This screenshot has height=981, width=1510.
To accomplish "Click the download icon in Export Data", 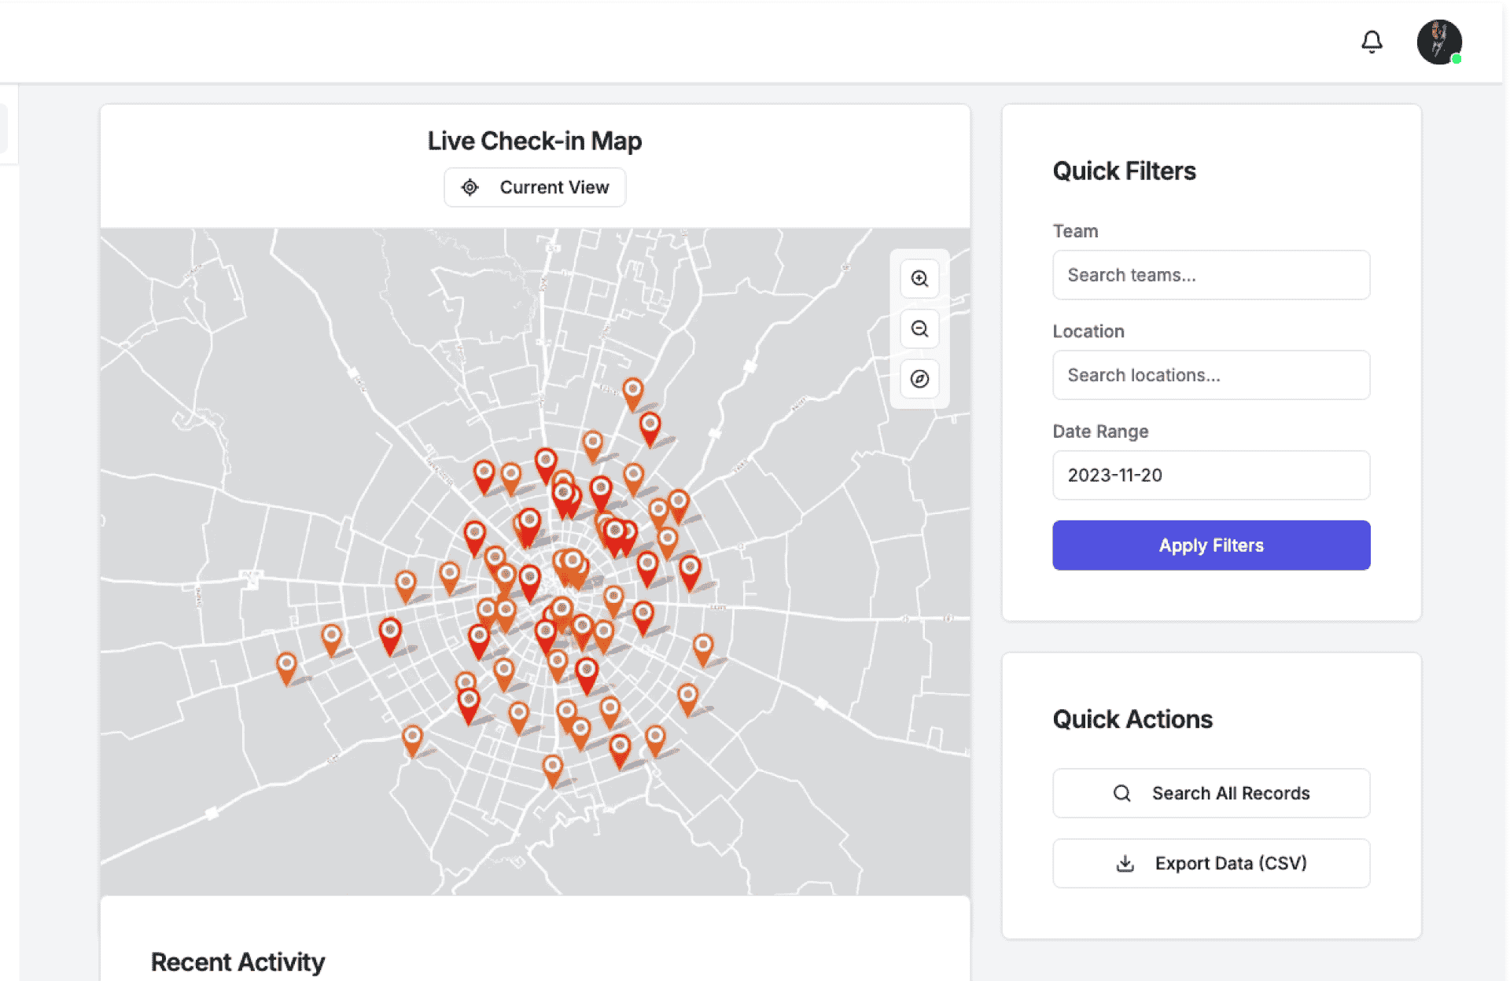I will click(1125, 863).
